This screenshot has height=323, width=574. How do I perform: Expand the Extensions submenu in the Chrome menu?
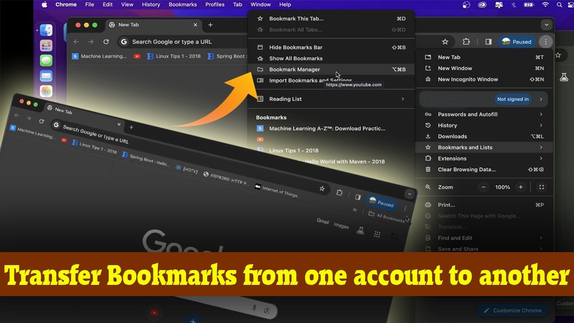pos(484,158)
